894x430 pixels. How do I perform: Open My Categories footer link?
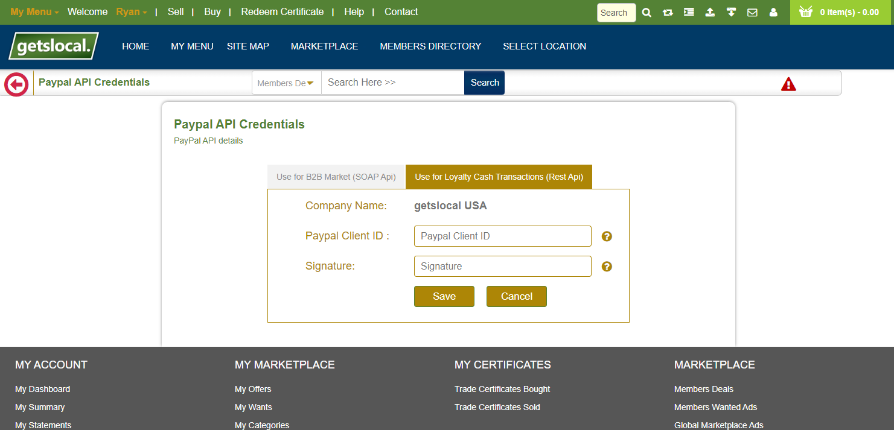[262, 425]
